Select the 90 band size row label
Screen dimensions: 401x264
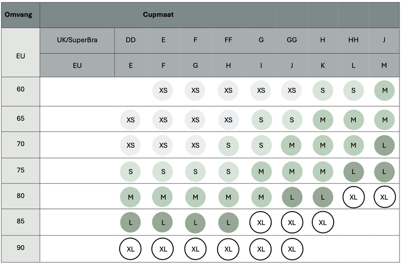[x=20, y=247]
